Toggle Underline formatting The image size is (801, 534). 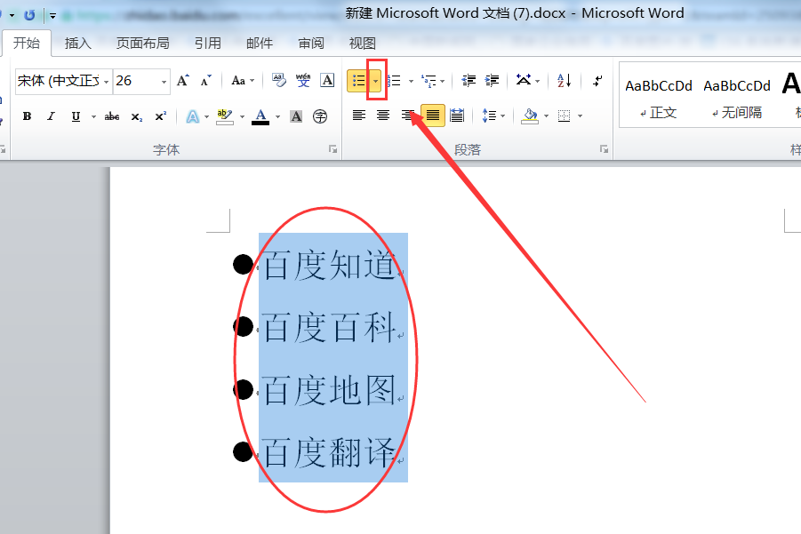pos(76,116)
